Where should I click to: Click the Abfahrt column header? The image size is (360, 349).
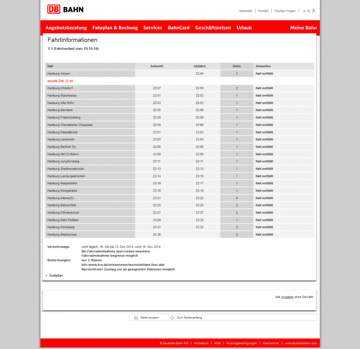click(x=200, y=66)
